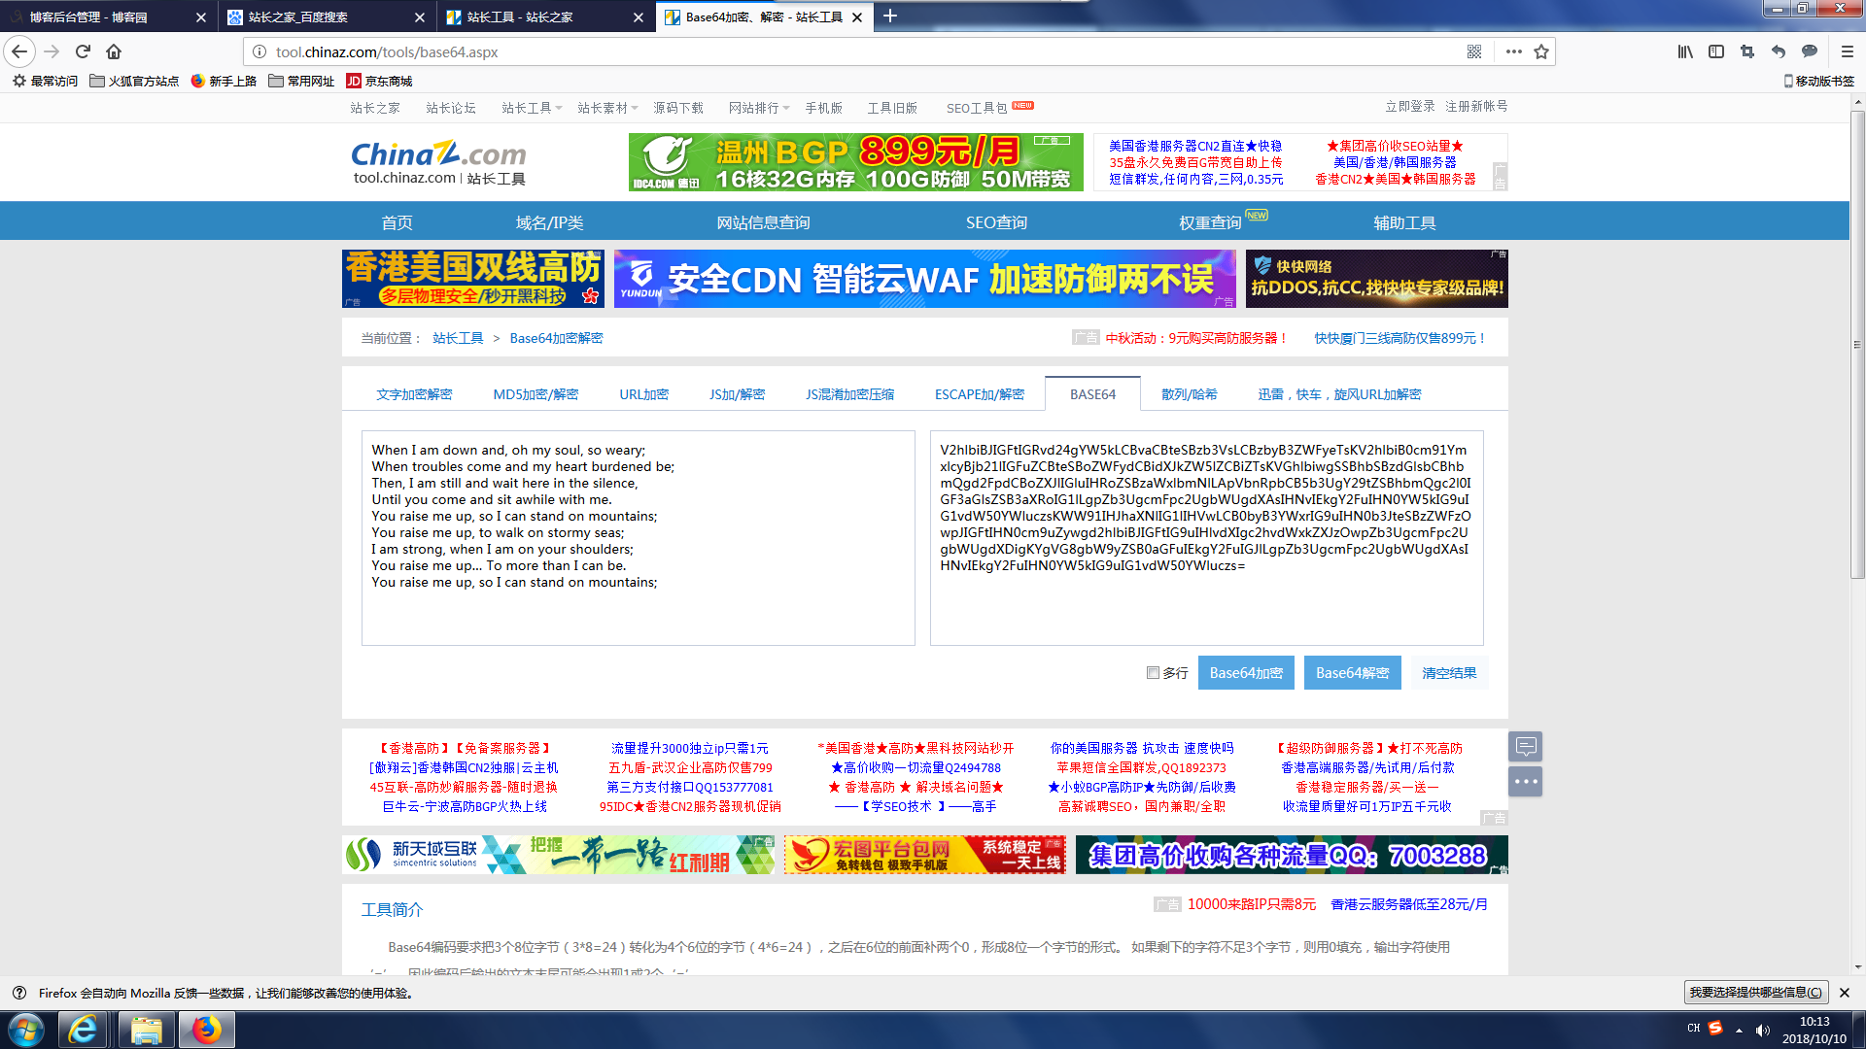Click the Base64解密 button
The width and height of the screenshot is (1866, 1049).
(1352, 672)
